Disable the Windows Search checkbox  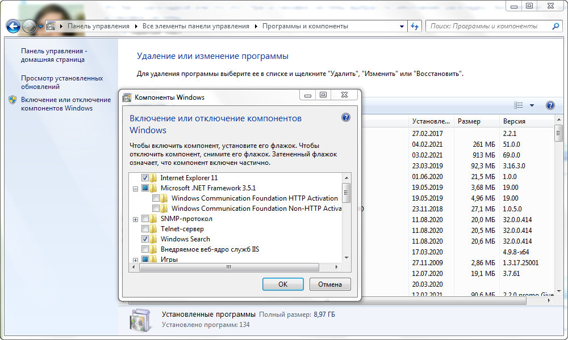click(145, 239)
